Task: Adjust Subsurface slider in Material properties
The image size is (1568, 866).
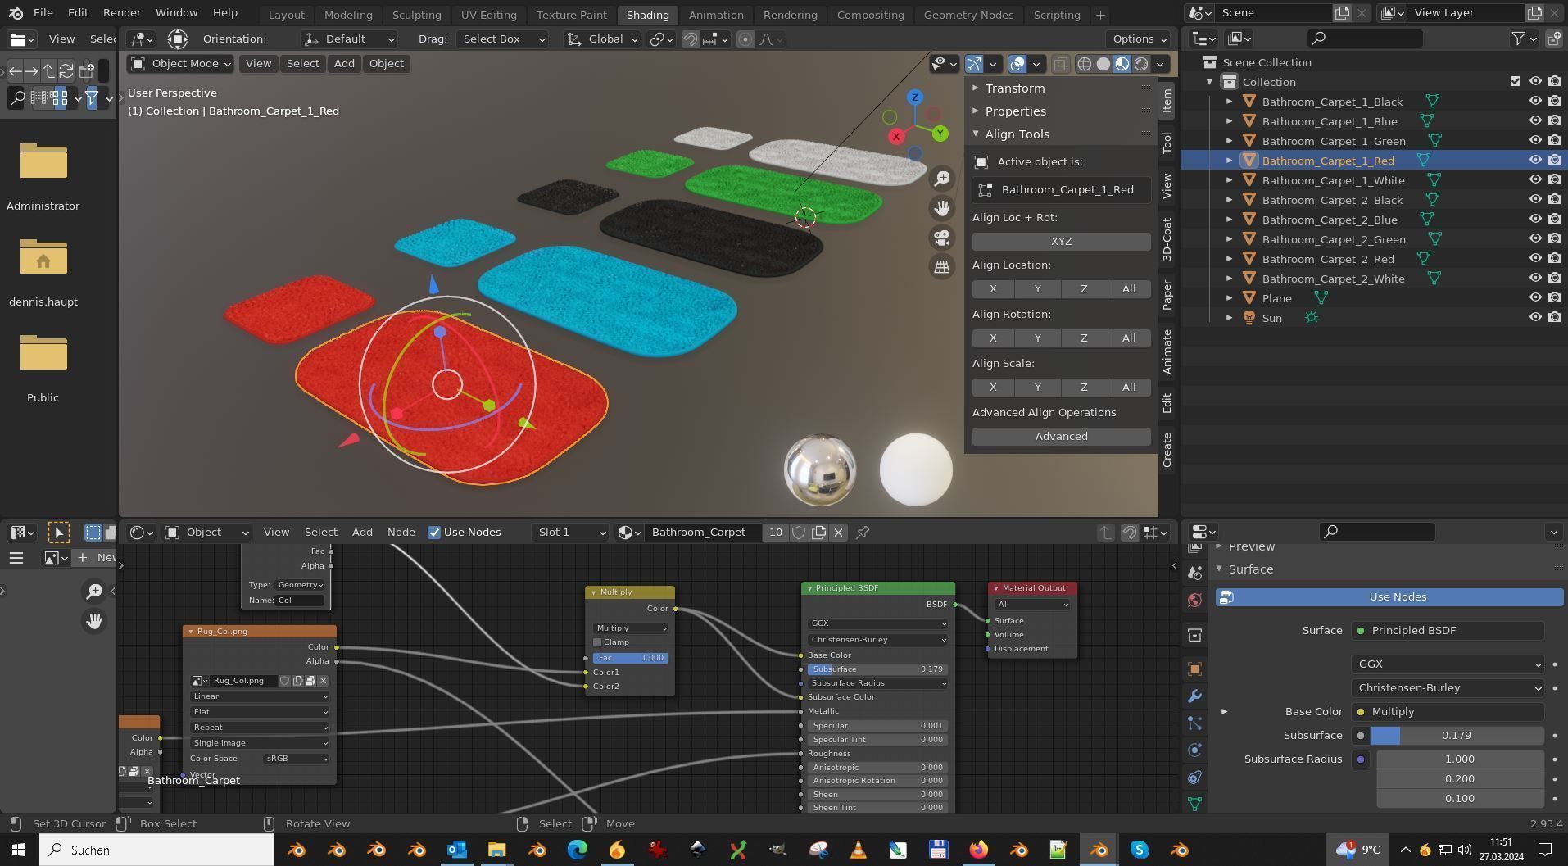Action: (x=1457, y=736)
